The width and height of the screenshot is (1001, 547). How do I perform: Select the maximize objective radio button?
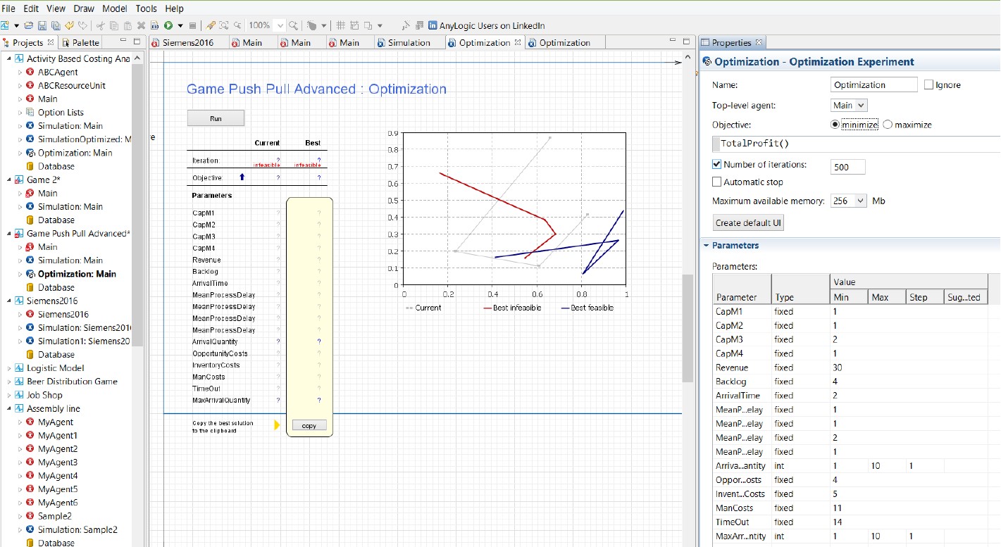pyautogui.click(x=887, y=125)
